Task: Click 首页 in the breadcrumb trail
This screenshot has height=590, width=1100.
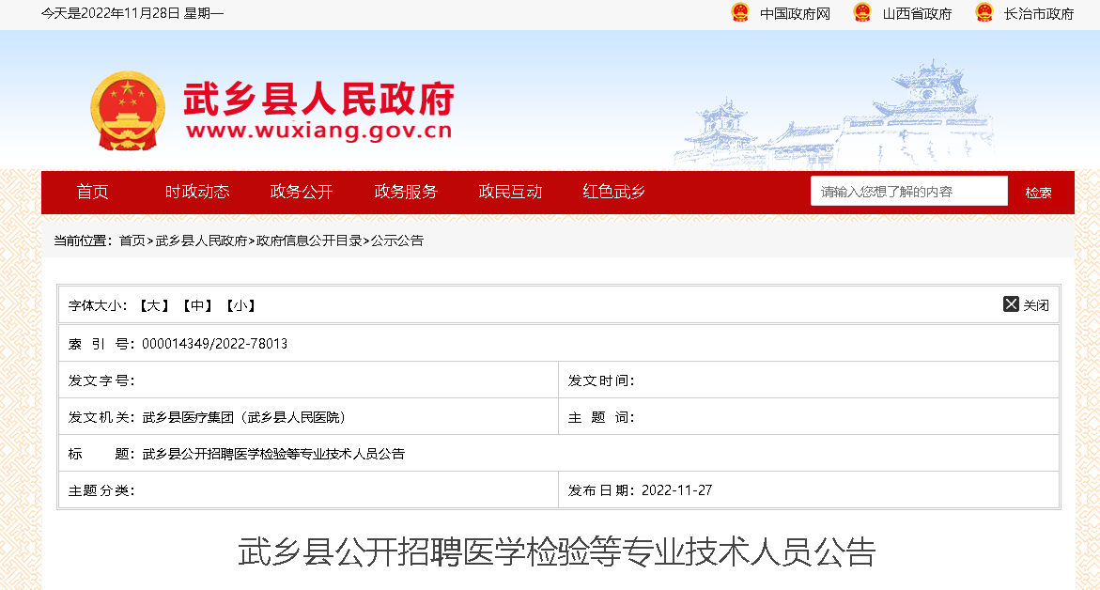Action: point(132,241)
